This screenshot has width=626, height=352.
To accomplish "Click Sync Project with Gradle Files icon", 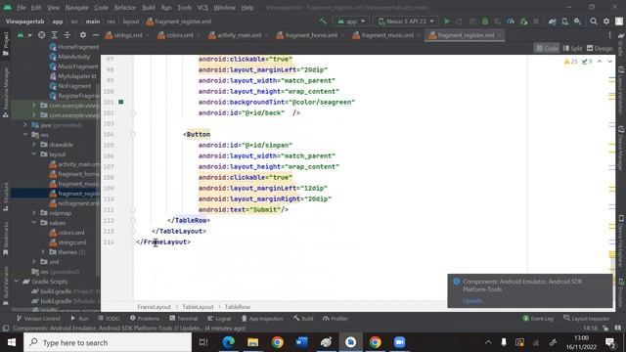I will coord(552,22).
